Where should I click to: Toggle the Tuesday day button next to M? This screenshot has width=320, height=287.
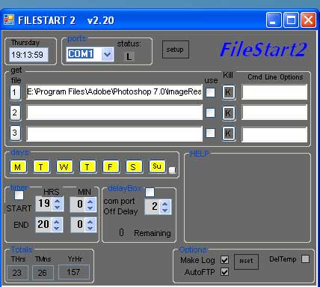tap(41, 166)
